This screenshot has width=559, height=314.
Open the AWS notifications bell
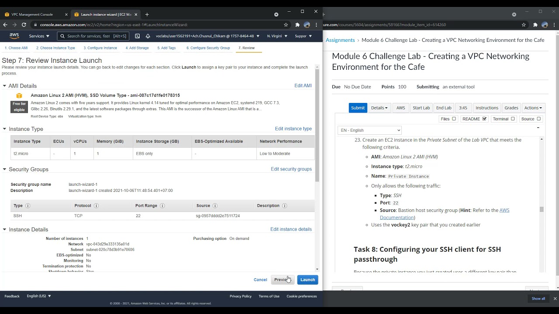point(148,36)
